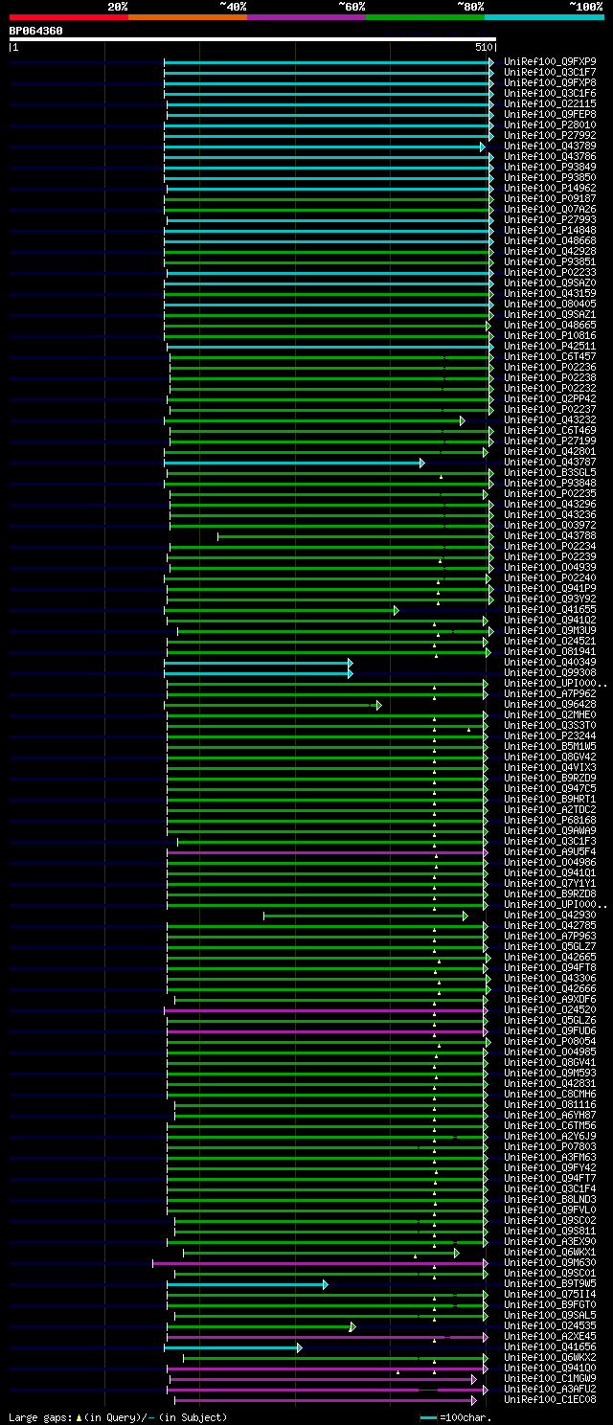Select the UniRef100_Q41655 label
The image size is (613, 1425).
coord(550,610)
